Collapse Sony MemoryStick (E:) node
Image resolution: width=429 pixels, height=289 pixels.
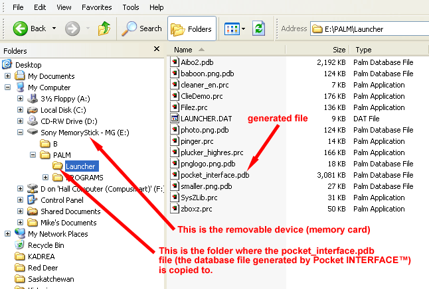(20, 132)
